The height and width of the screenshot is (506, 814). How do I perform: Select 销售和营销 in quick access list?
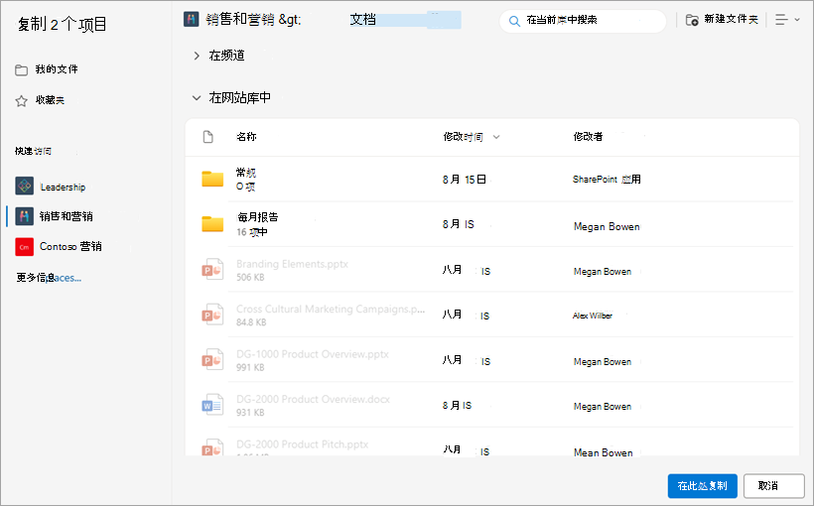click(66, 216)
